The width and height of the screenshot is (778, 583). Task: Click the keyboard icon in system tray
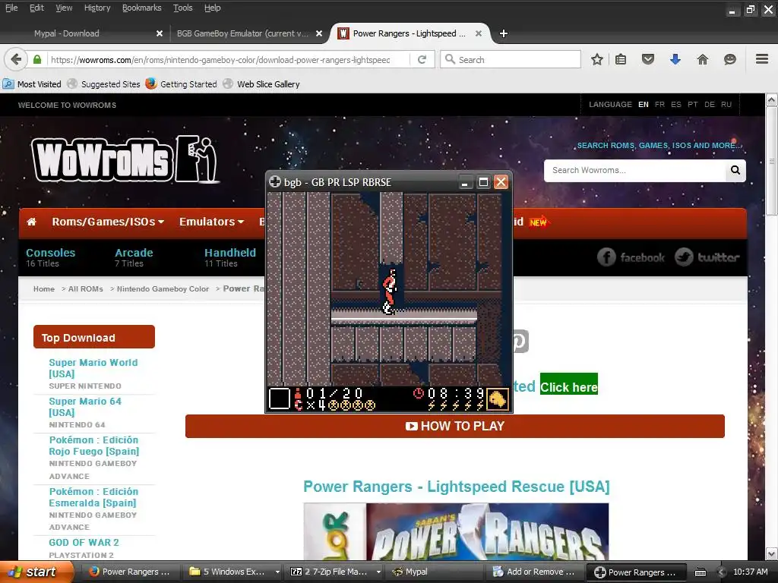point(700,572)
